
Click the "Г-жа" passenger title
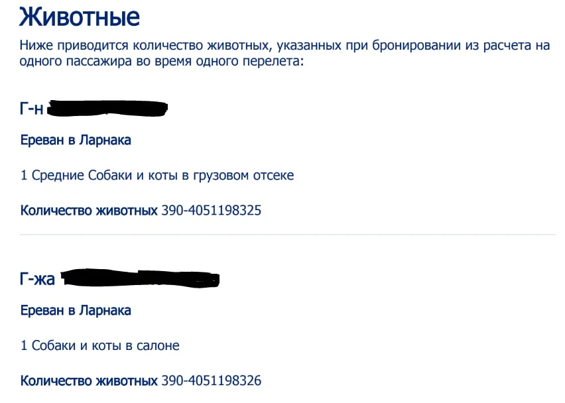pos(38,279)
